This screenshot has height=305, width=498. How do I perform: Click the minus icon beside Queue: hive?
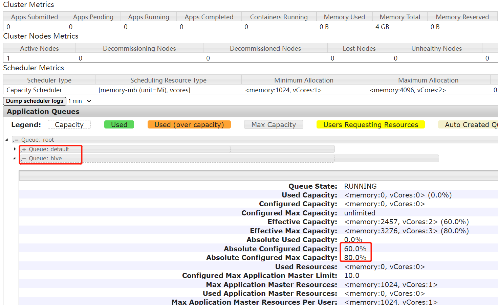click(x=24, y=159)
